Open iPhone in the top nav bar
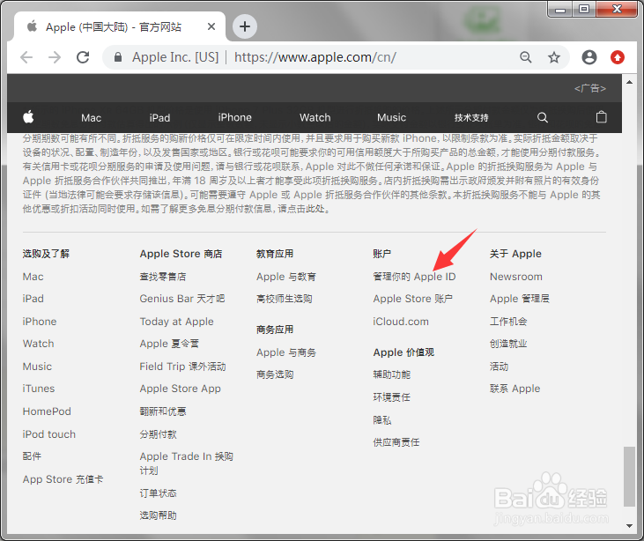This screenshot has width=644, height=541. (234, 117)
